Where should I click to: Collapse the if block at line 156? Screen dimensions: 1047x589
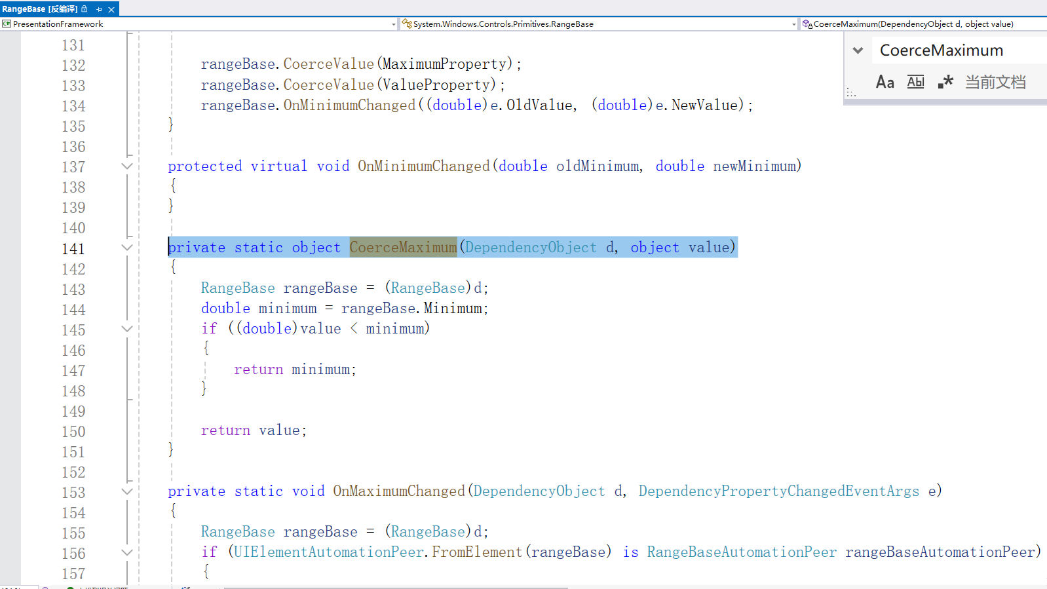127,552
